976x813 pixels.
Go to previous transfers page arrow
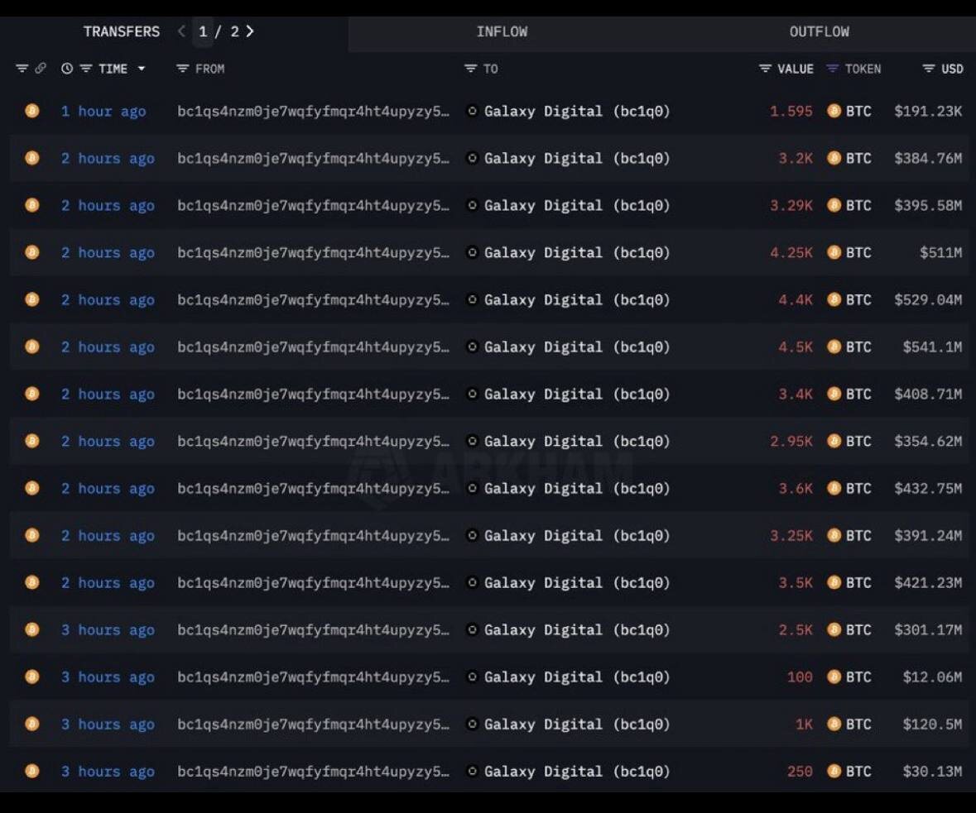coord(181,31)
